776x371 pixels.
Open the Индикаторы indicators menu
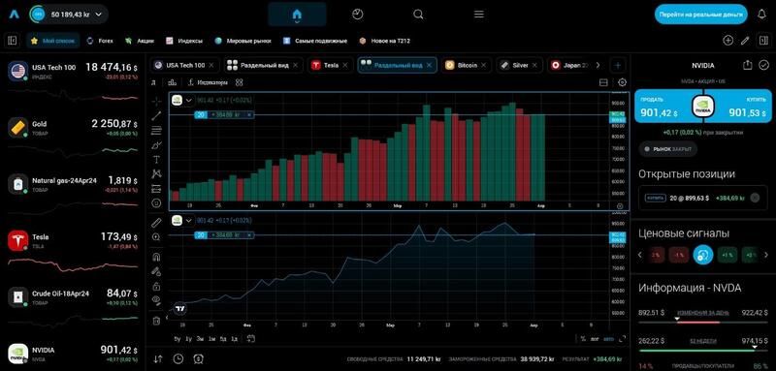pyautogui.click(x=208, y=82)
